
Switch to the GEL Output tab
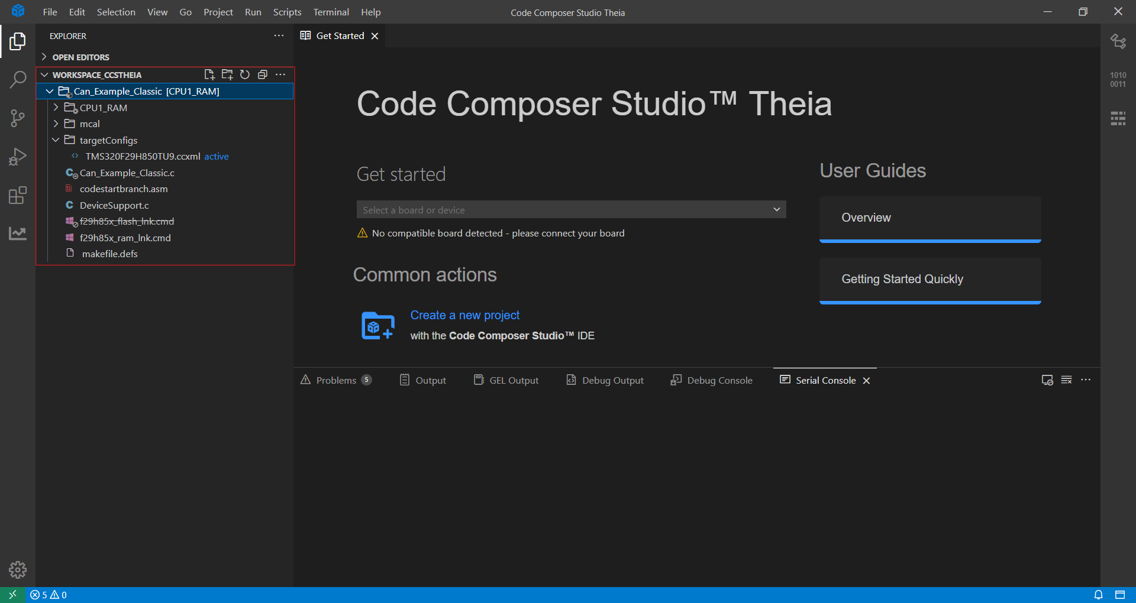point(506,380)
